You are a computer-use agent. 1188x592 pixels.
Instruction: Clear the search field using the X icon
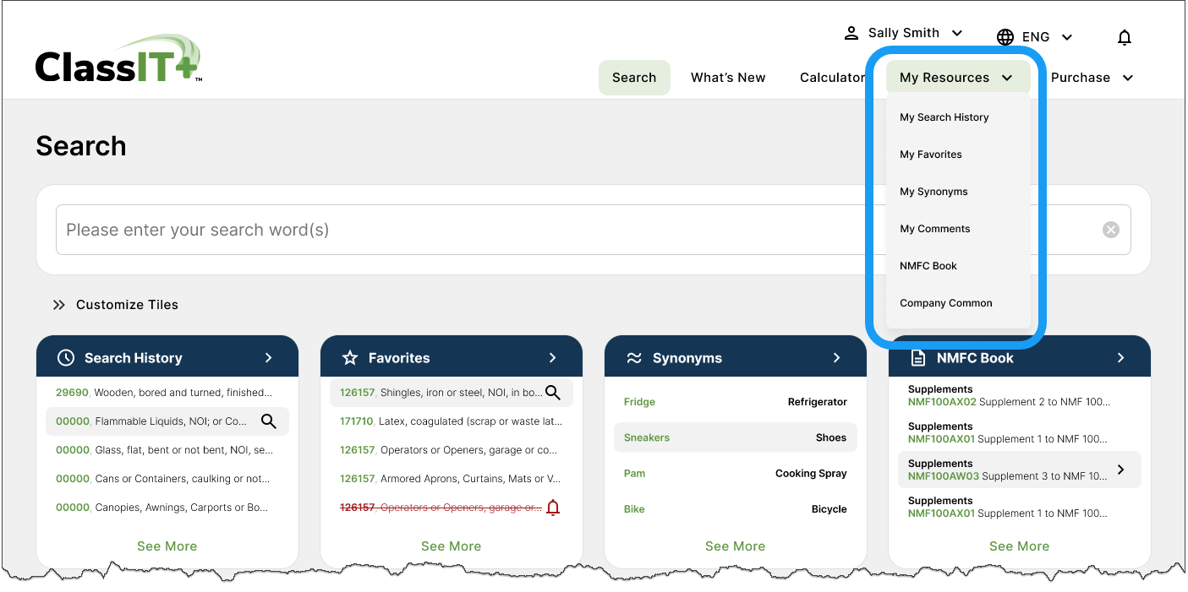tap(1110, 229)
